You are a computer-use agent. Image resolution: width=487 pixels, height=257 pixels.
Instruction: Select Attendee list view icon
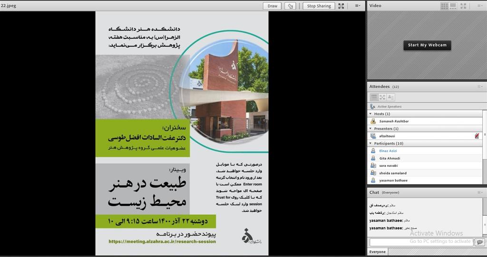374,97
